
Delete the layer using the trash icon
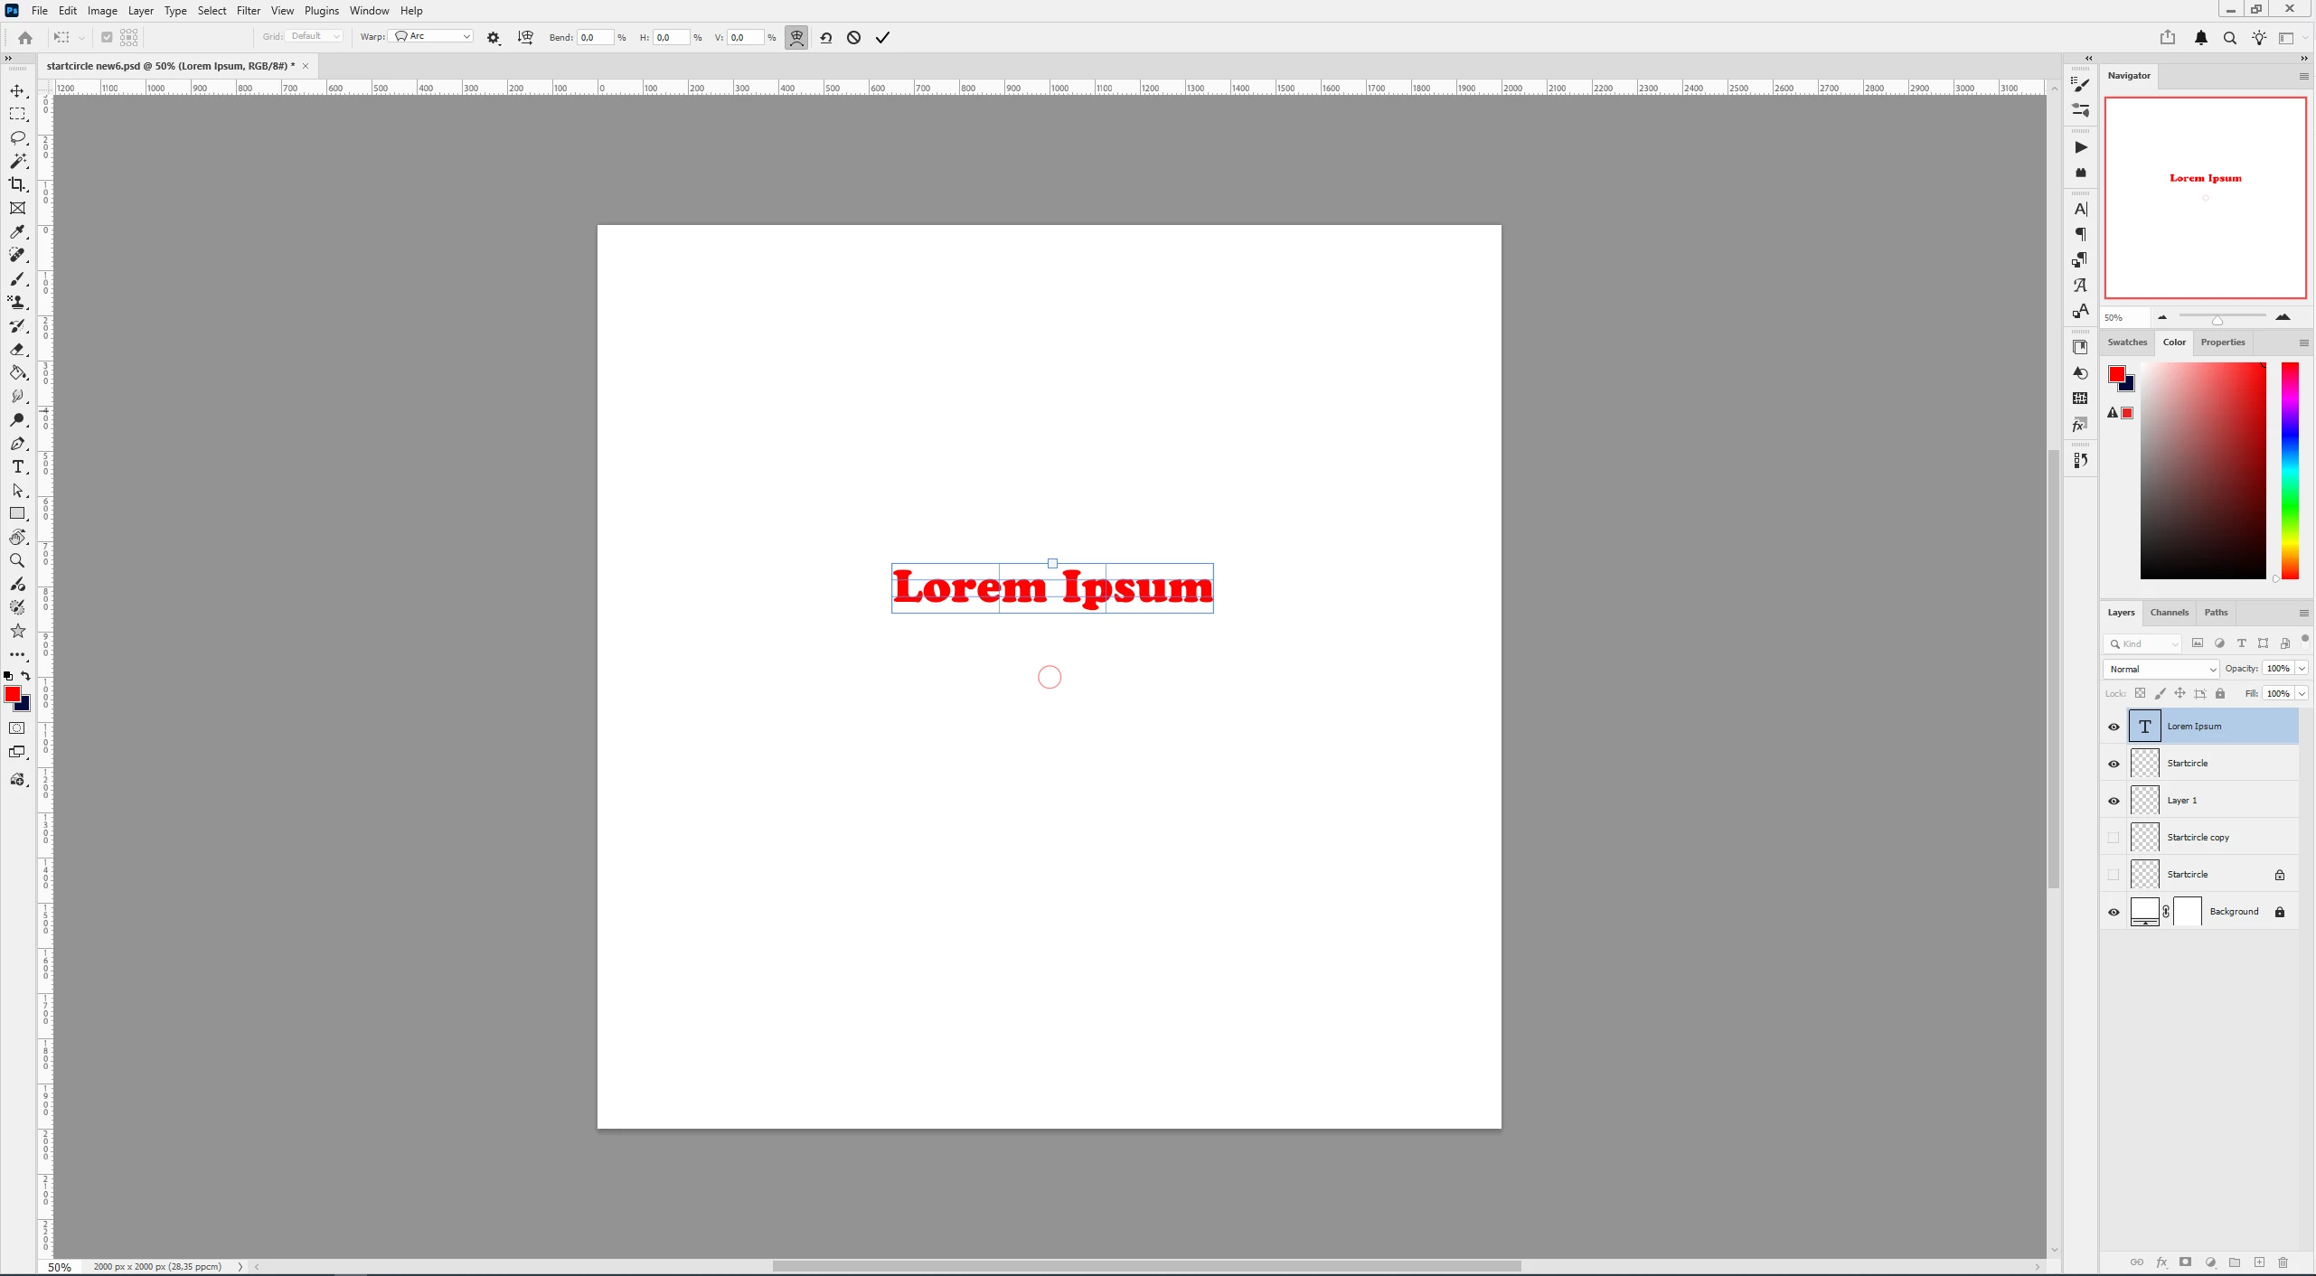click(x=2283, y=1262)
